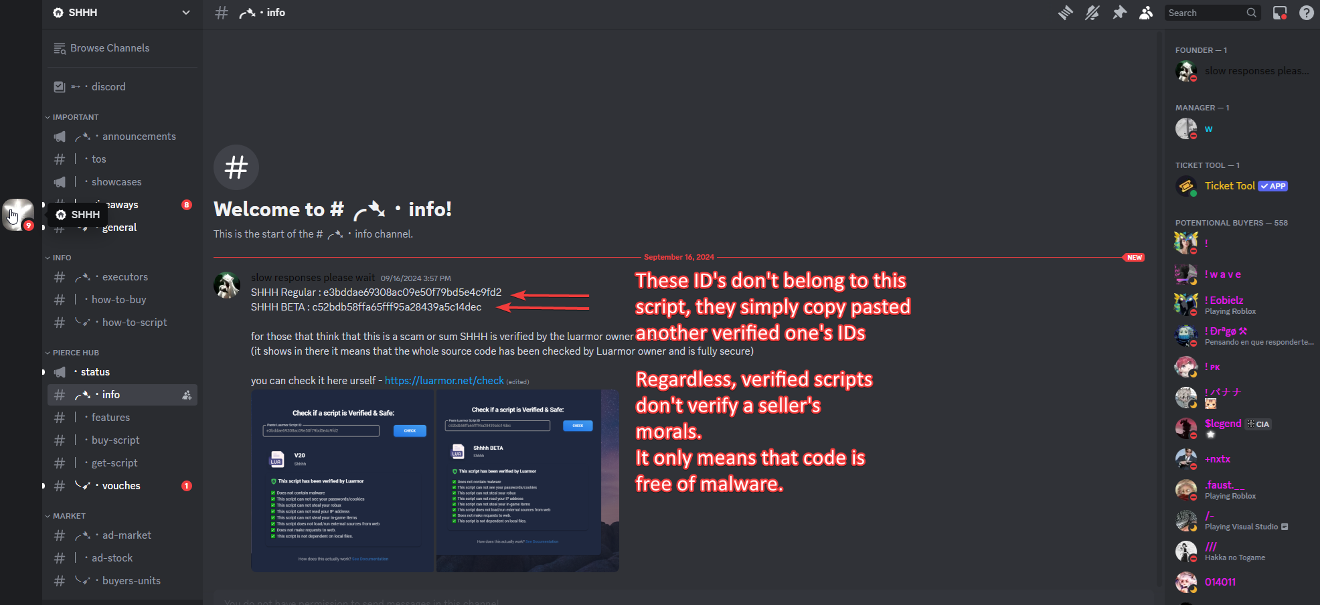Open the buy-script channel
1320x605 pixels.
[x=122, y=440]
